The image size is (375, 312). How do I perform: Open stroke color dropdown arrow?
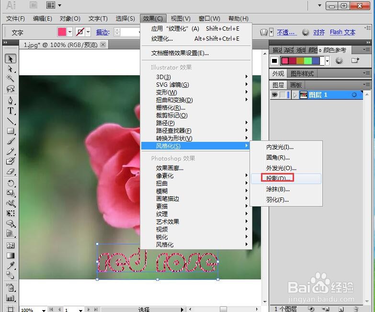tap(88, 32)
